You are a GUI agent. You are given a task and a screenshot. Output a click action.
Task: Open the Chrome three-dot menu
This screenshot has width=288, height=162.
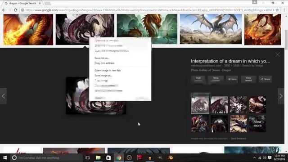point(284,10)
